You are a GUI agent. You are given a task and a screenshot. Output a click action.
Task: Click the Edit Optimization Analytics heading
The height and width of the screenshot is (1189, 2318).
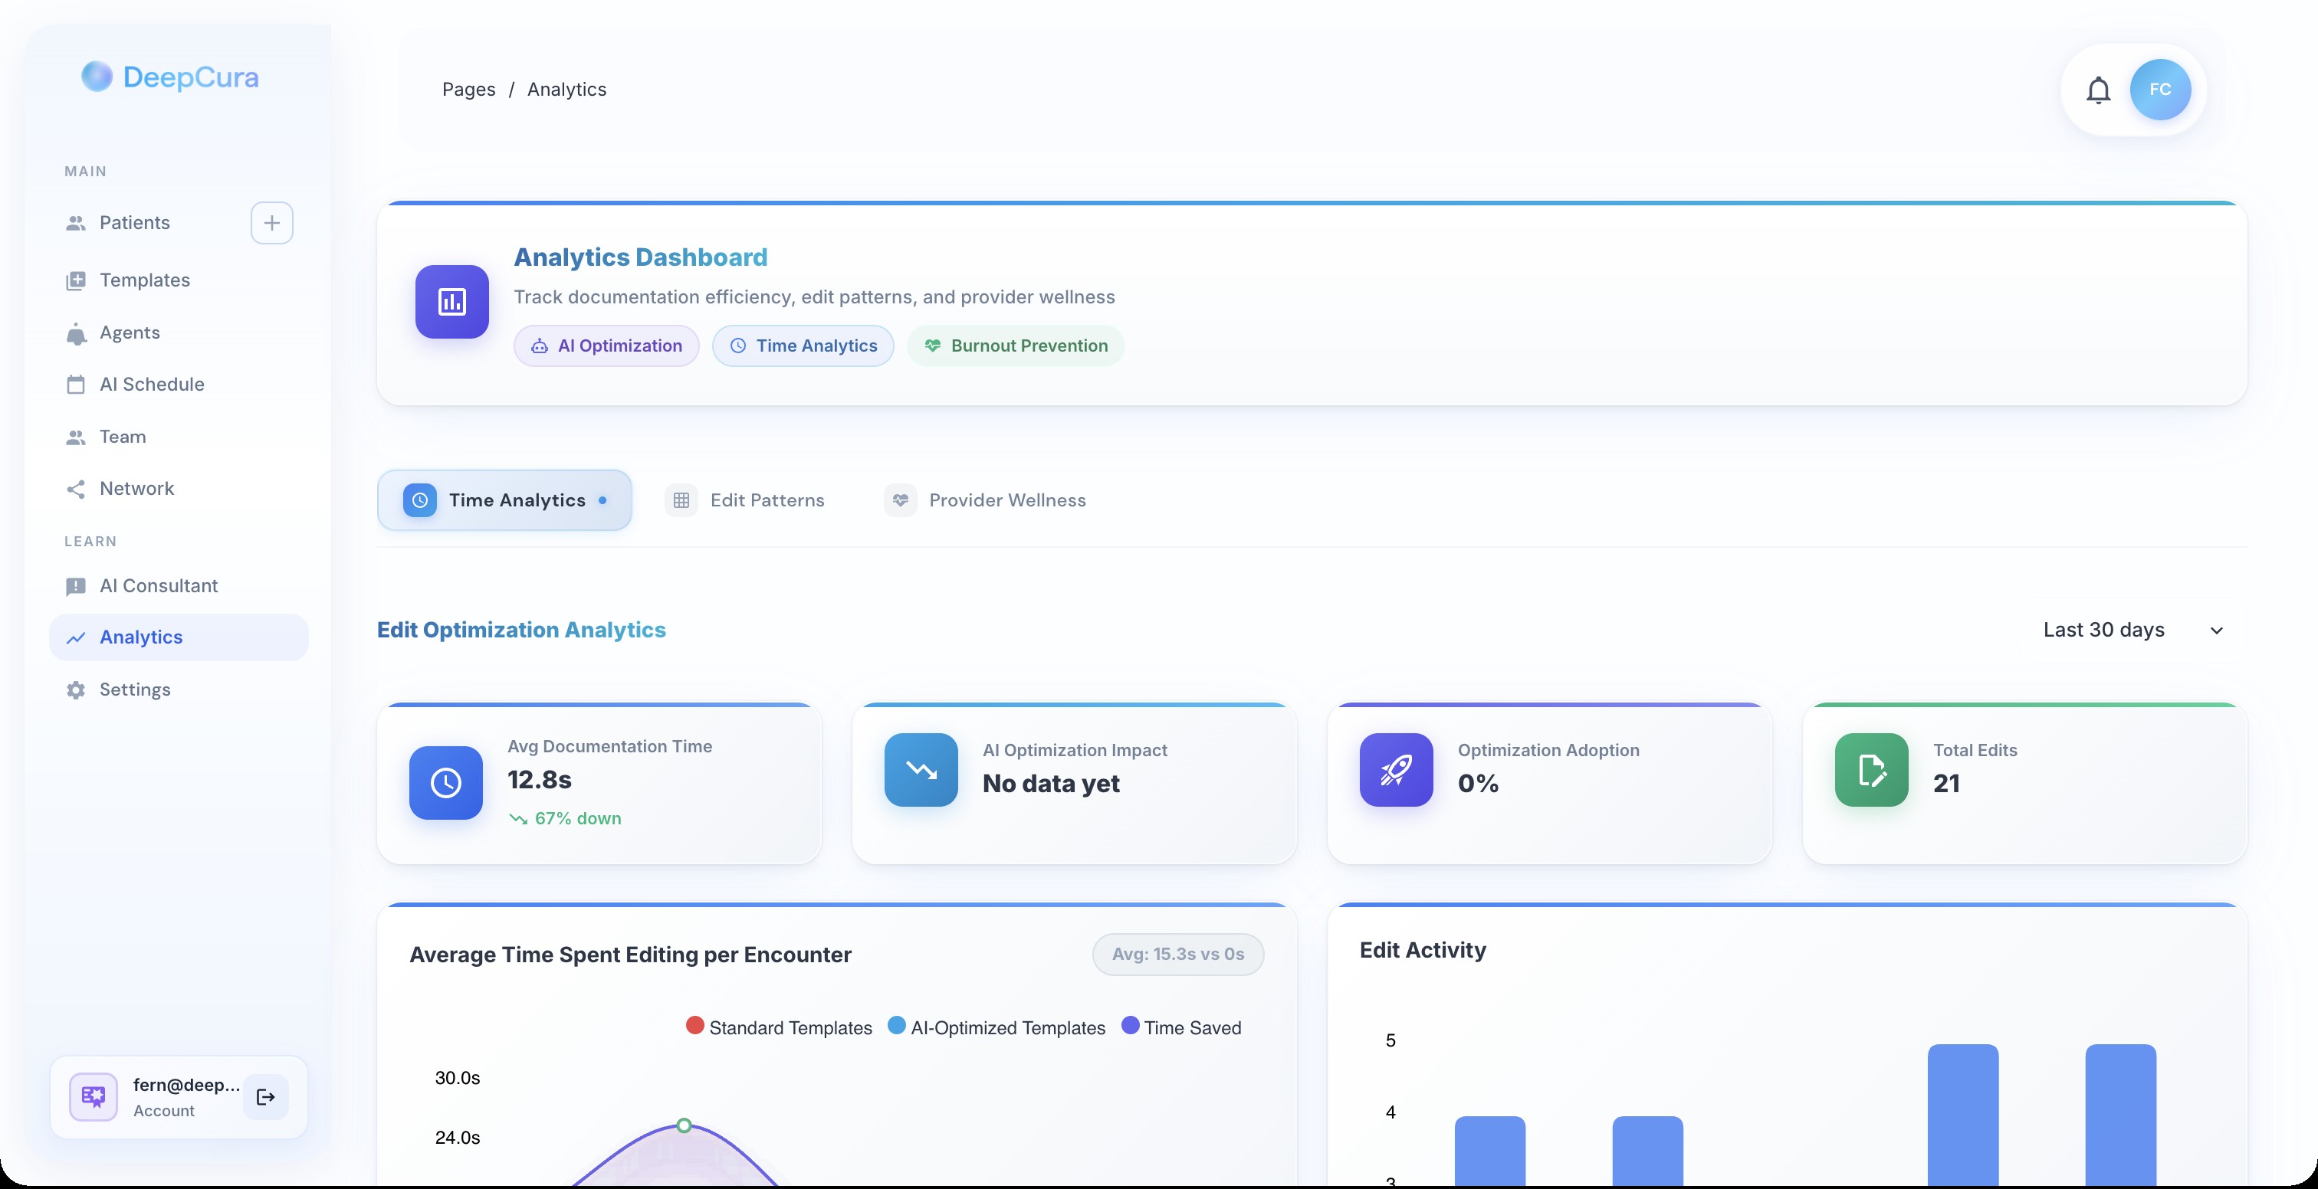click(x=522, y=630)
